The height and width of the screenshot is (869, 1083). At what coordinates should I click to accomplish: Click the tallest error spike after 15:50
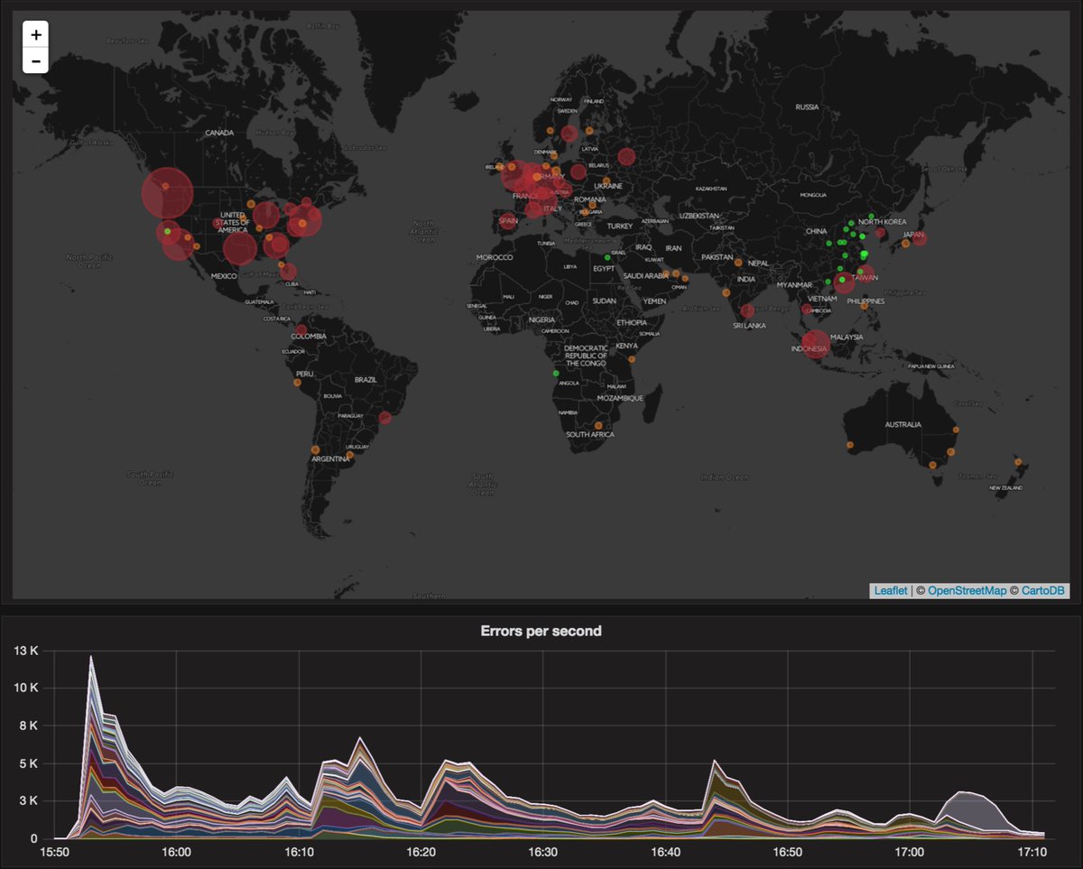tap(91, 659)
